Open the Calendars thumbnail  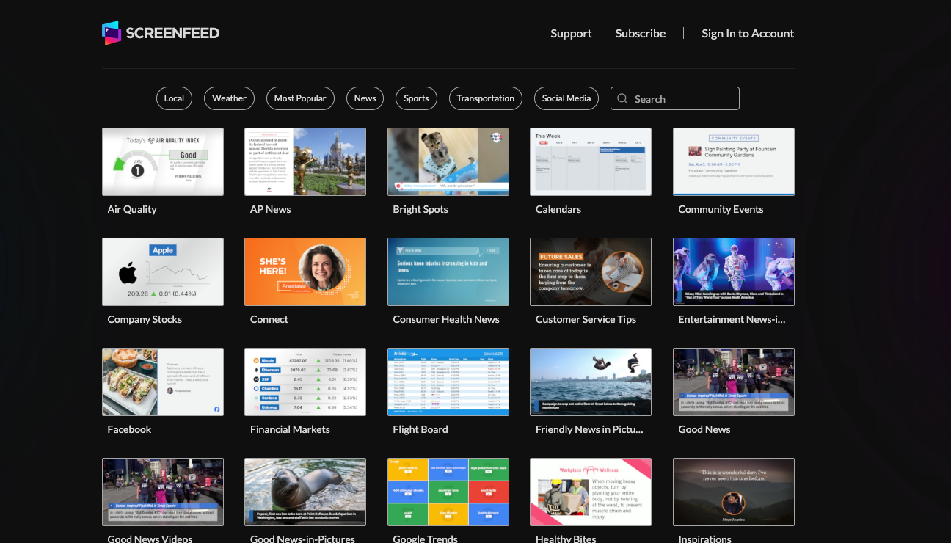tap(591, 161)
